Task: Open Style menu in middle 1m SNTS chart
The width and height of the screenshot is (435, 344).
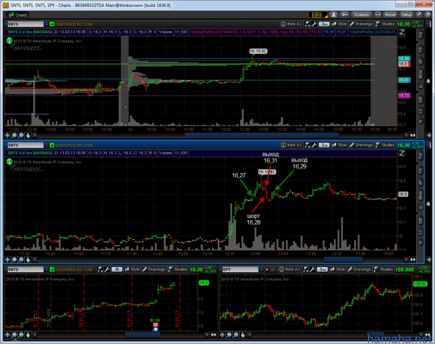Action: pyautogui.click(x=339, y=145)
